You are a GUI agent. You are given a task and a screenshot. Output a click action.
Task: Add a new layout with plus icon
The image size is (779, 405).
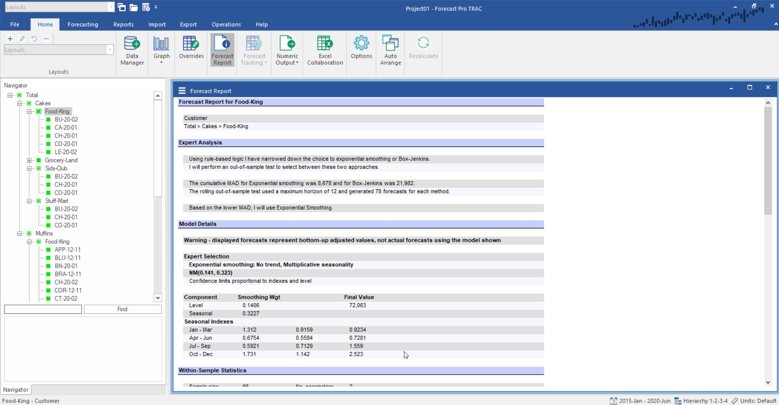(x=10, y=39)
